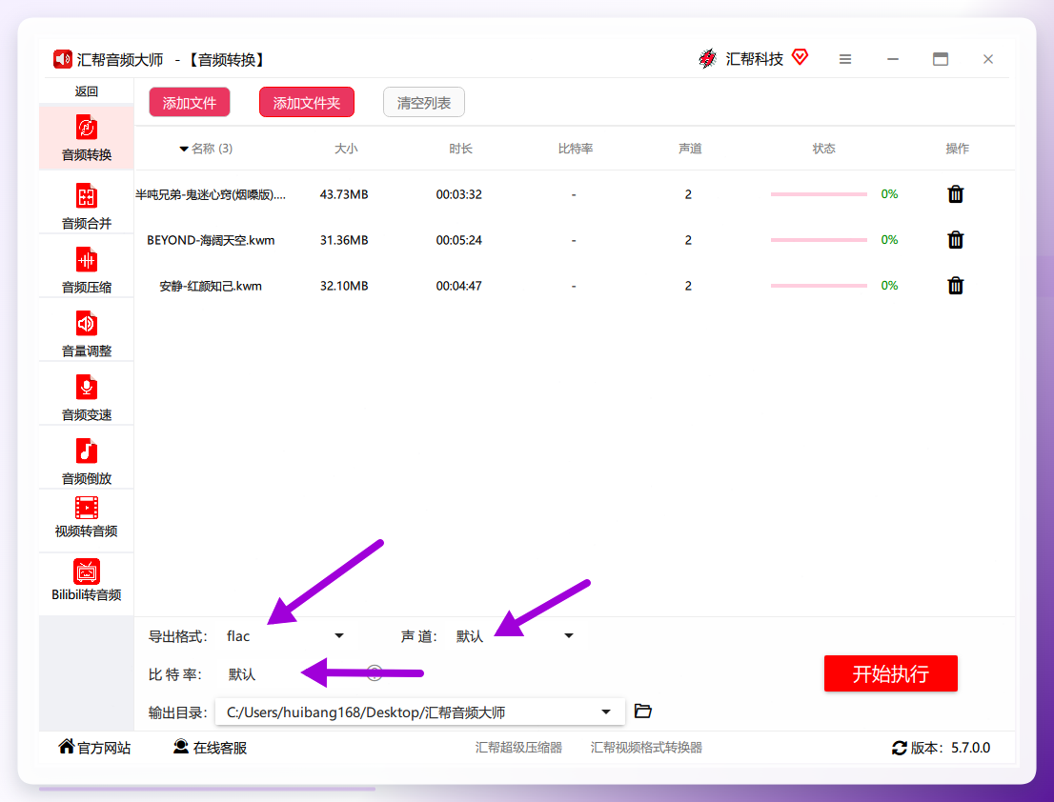Remove the 安静-红颜知己.kwm entry via trash icon
Image resolution: width=1054 pixels, height=802 pixels.
(x=955, y=286)
